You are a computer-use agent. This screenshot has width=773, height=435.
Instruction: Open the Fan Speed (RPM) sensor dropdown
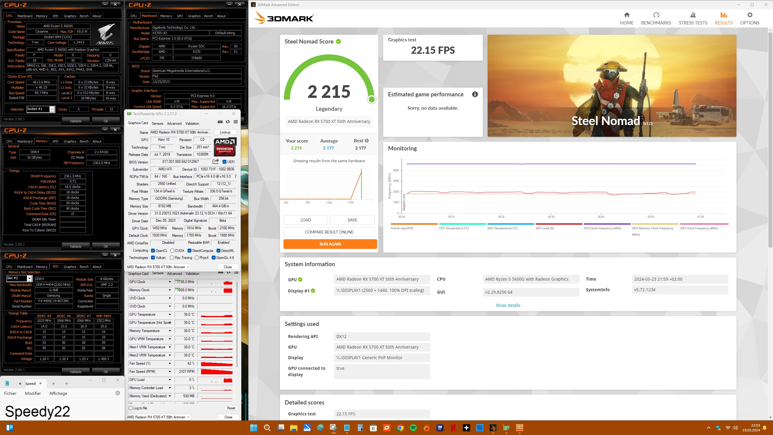[x=170, y=372]
